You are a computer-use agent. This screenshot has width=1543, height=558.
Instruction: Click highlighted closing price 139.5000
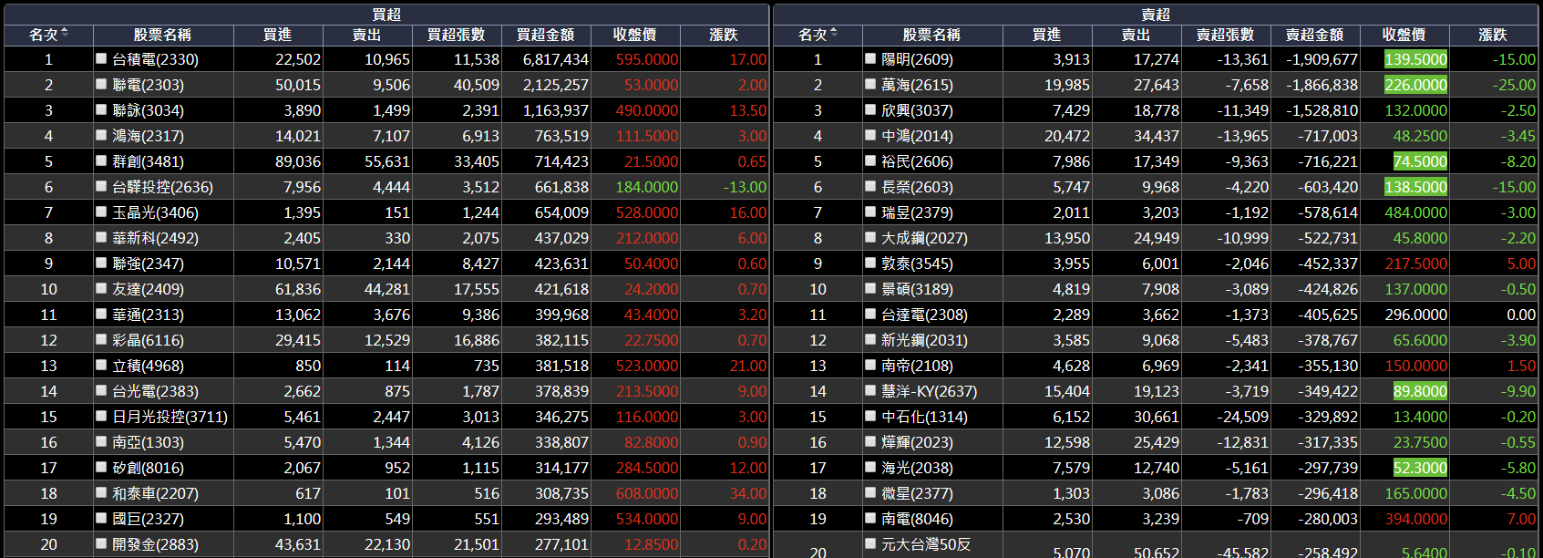[1415, 59]
